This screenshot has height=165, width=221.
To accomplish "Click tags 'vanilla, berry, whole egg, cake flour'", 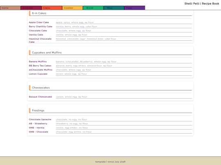I will point(77,26).
